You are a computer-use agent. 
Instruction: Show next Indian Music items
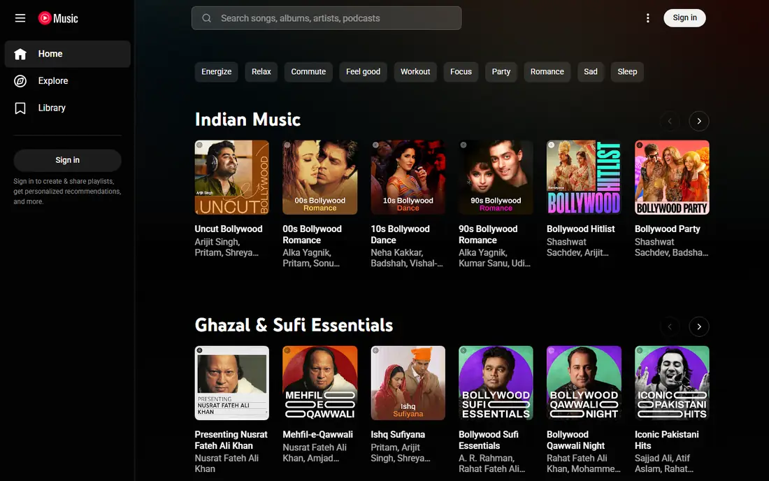699,121
